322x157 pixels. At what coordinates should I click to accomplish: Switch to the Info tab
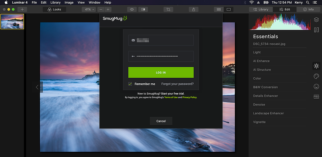click(308, 9)
